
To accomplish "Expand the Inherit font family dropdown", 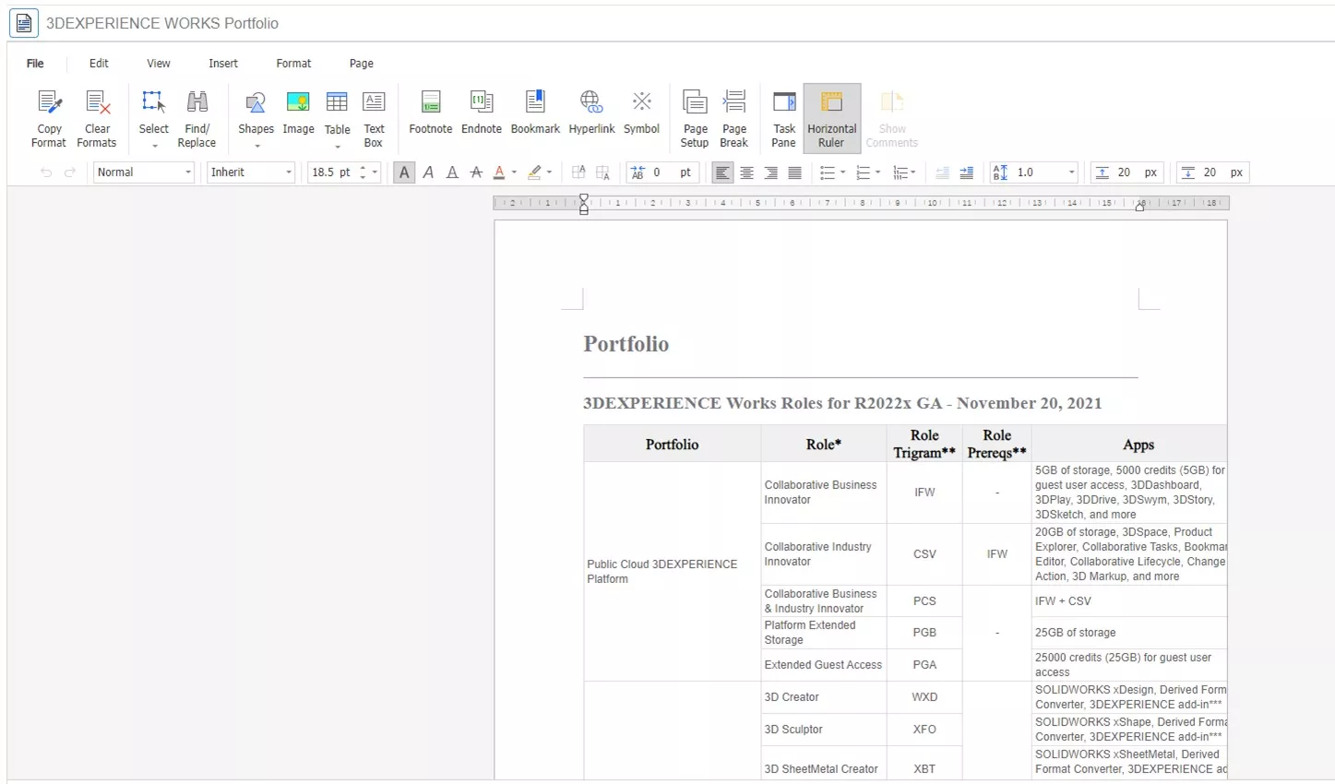I will 251,172.
